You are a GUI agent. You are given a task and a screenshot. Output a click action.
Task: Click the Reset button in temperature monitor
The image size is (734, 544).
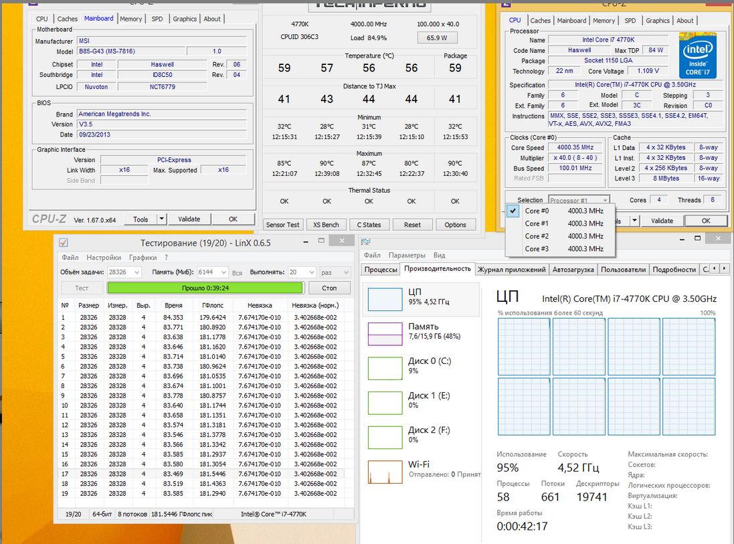coord(412,225)
